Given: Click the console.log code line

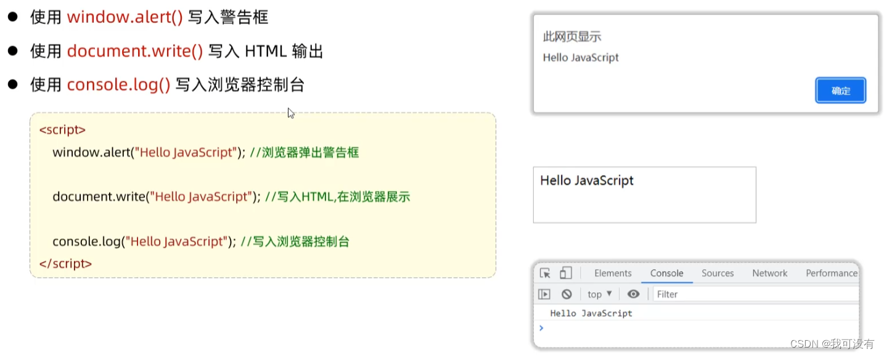Looking at the screenshot, I should point(201,241).
